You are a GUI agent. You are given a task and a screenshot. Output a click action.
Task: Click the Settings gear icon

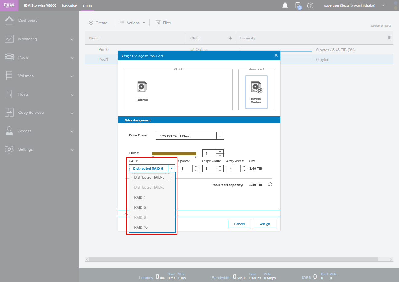(x=9, y=149)
